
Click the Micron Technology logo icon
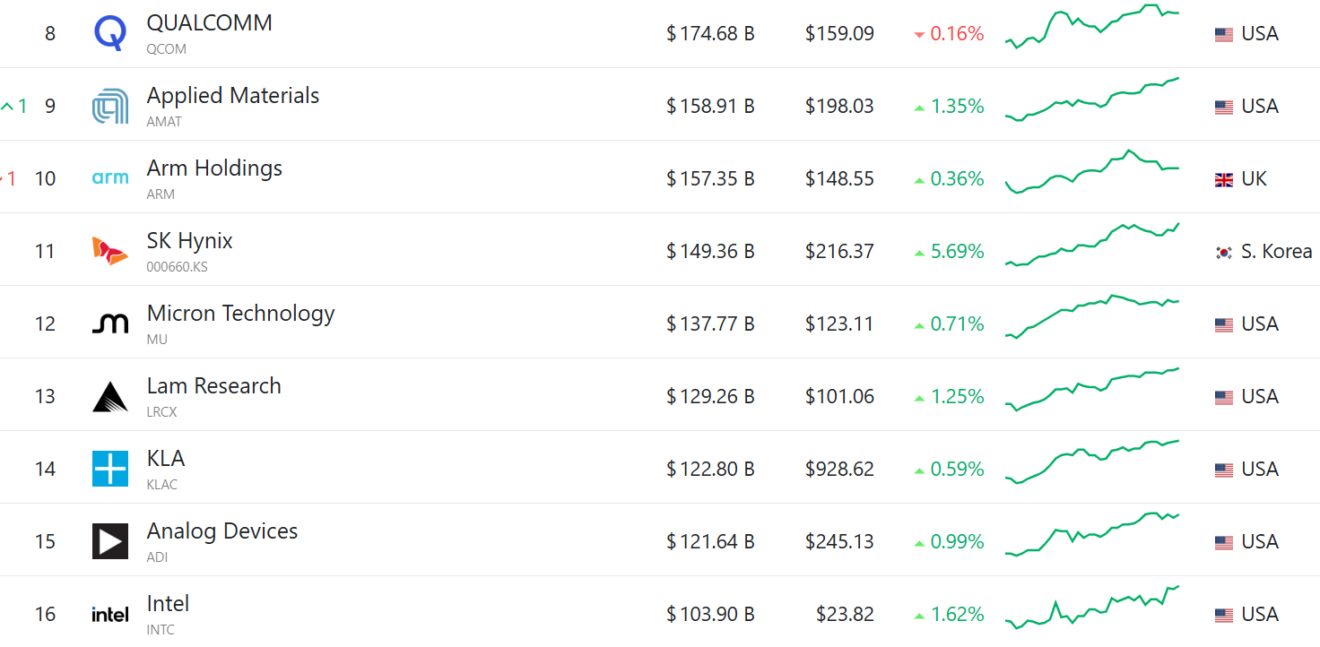pos(110,323)
